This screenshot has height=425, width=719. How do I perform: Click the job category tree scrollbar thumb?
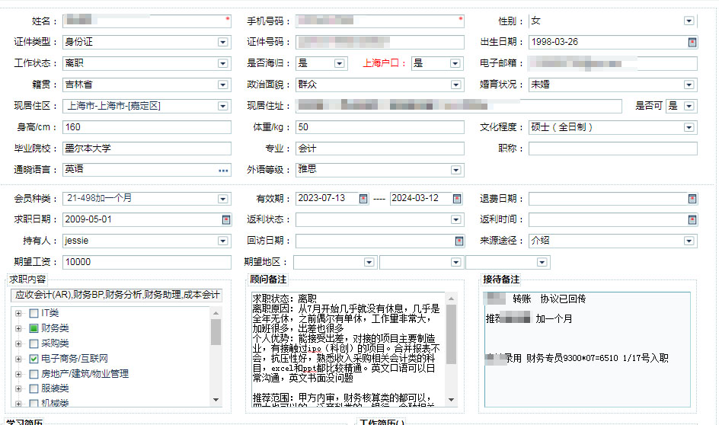216,332
